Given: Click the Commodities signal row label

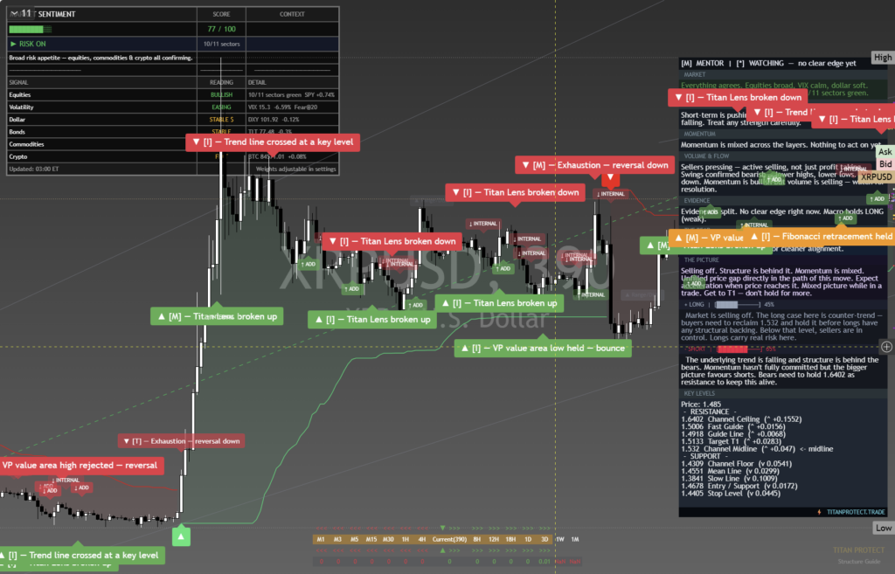Looking at the screenshot, I should pyautogui.click(x=26, y=144).
